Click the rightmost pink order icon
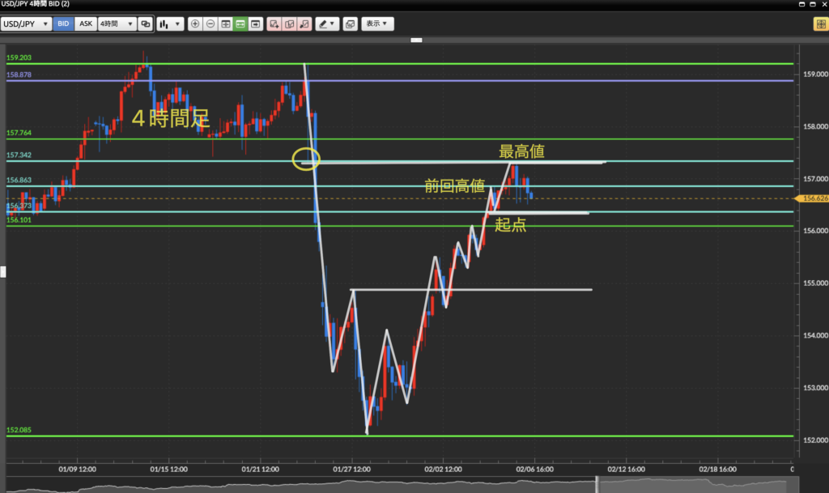The height and width of the screenshot is (493, 829). (x=304, y=24)
